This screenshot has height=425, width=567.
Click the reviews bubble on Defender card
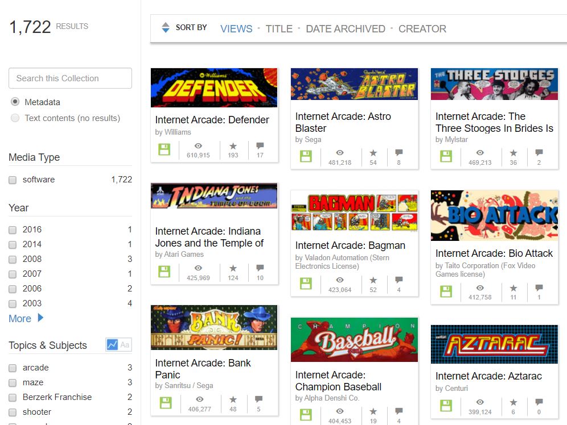260,146
